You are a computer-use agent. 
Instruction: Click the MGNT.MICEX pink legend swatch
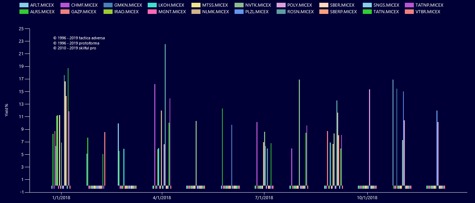152,12
